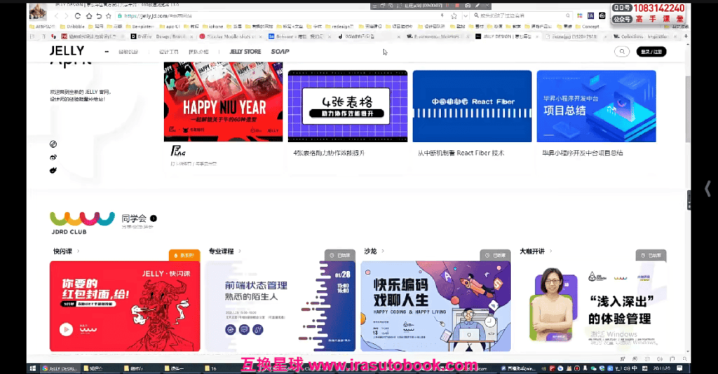Switch to the E-commerce Websites tab
Image resolution: width=718 pixels, height=374 pixels.
click(437, 36)
